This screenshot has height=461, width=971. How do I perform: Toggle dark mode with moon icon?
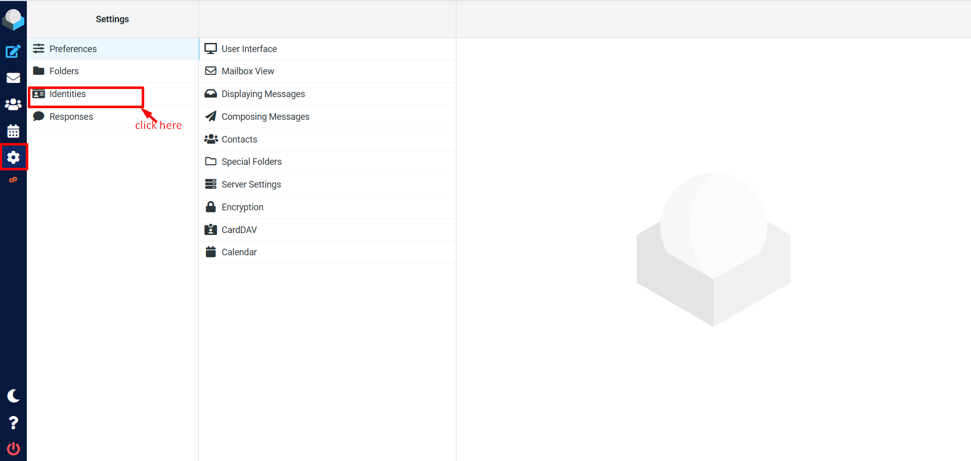tap(13, 396)
